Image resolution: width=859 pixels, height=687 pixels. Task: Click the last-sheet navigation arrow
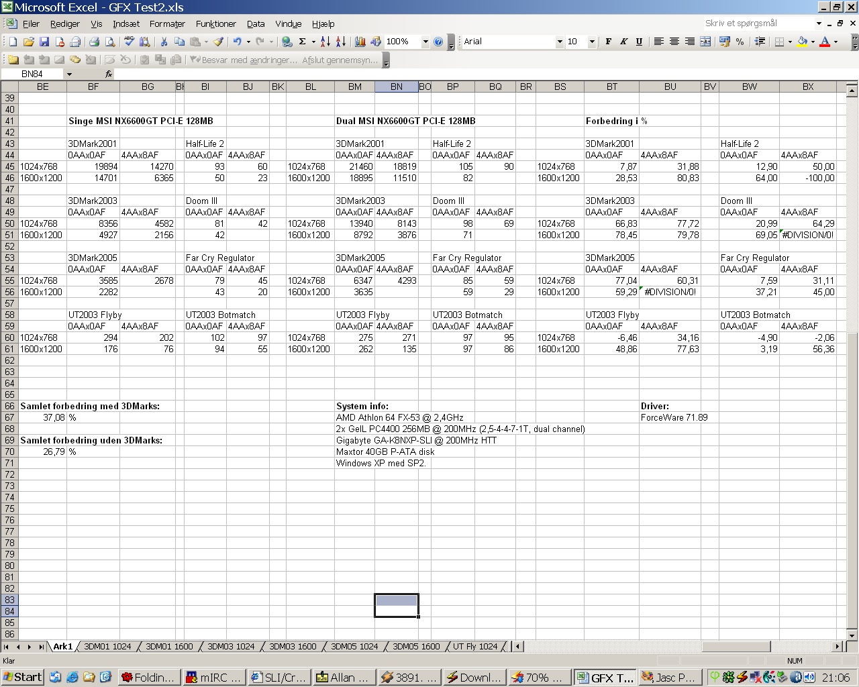coord(41,646)
